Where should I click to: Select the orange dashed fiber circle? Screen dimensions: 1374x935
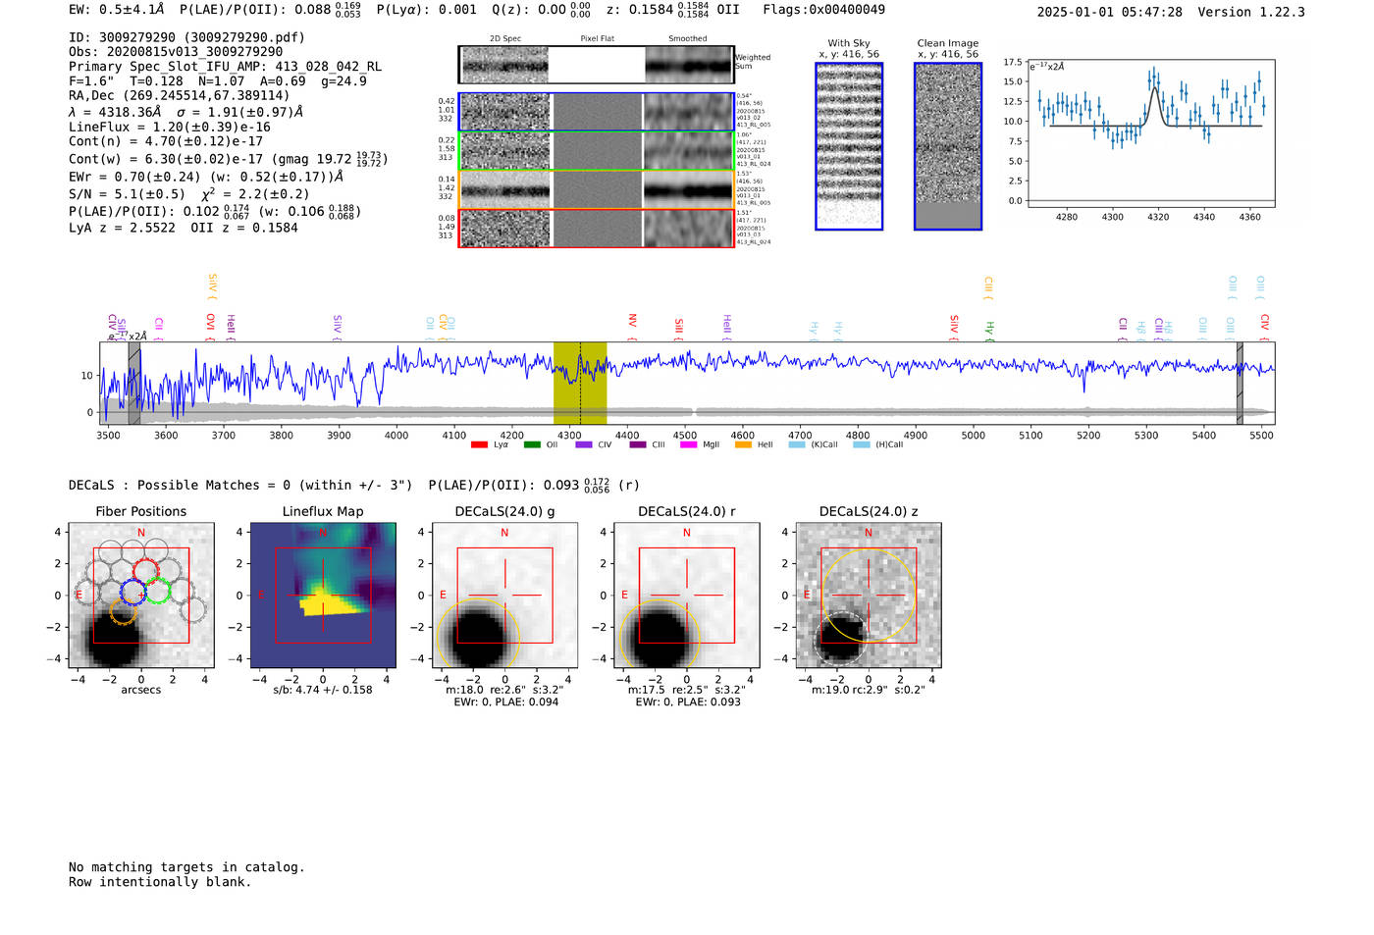tap(123, 613)
